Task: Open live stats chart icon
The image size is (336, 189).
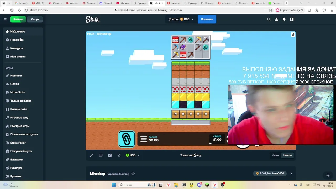Action: point(110,155)
